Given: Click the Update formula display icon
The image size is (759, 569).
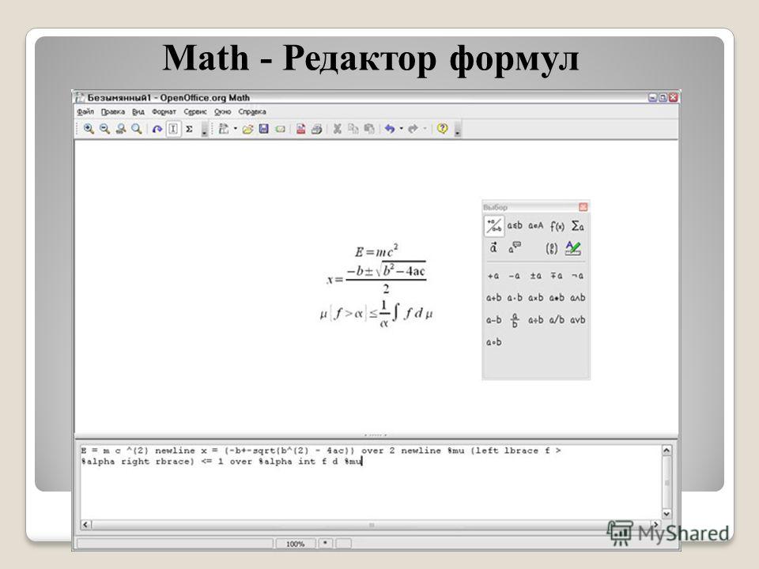Looking at the screenshot, I should point(157,129).
